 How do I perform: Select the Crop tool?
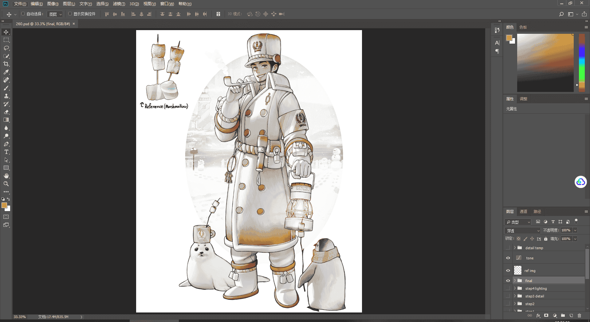pos(6,64)
